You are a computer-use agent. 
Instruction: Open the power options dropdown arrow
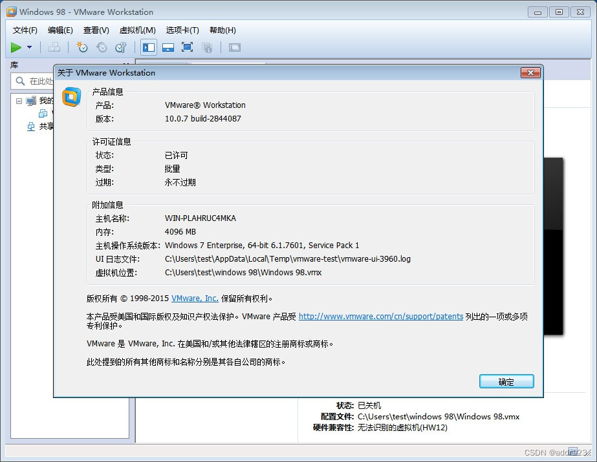(x=28, y=47)
